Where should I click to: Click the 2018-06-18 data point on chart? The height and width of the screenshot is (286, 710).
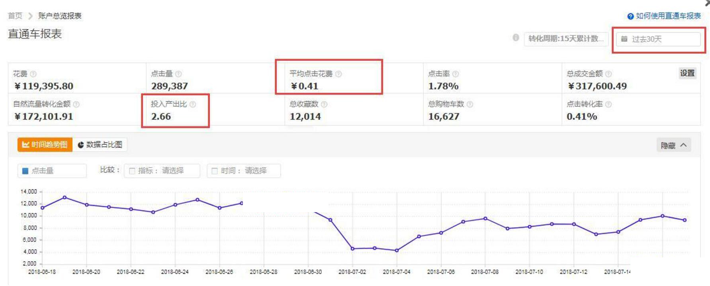coord(43,208)
